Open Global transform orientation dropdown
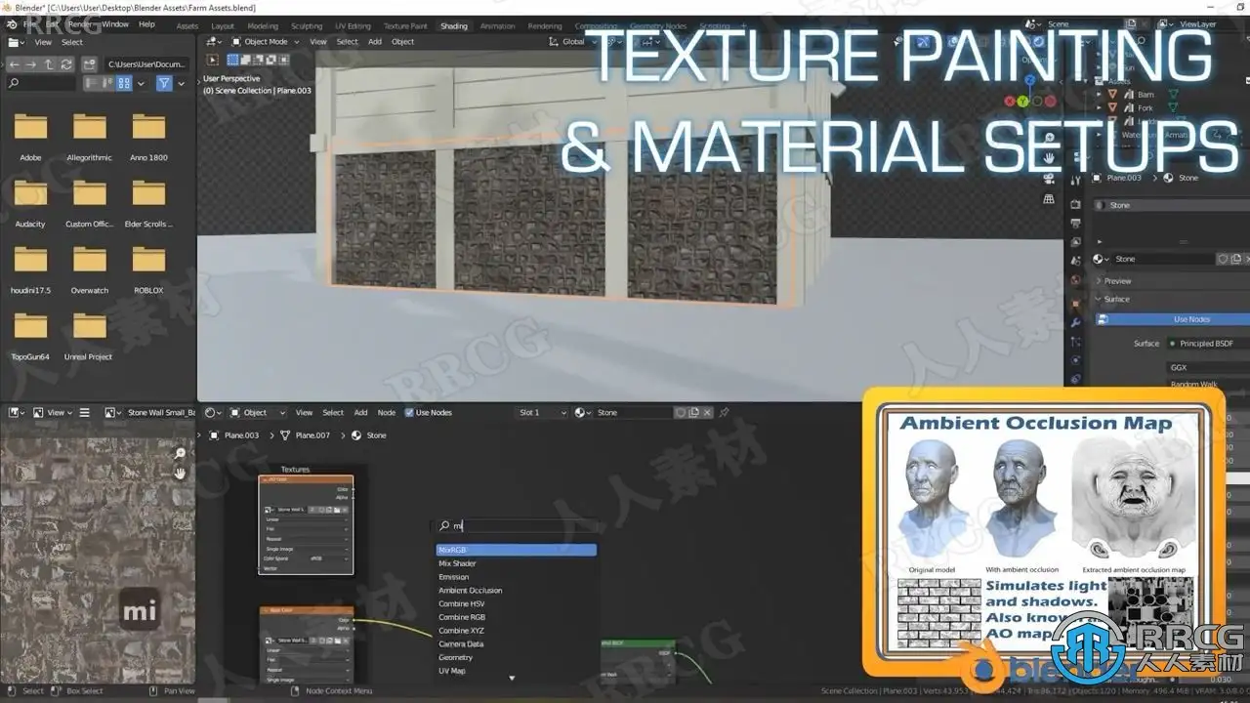This screenshot has height=703, width=1250. pos(573,42)
